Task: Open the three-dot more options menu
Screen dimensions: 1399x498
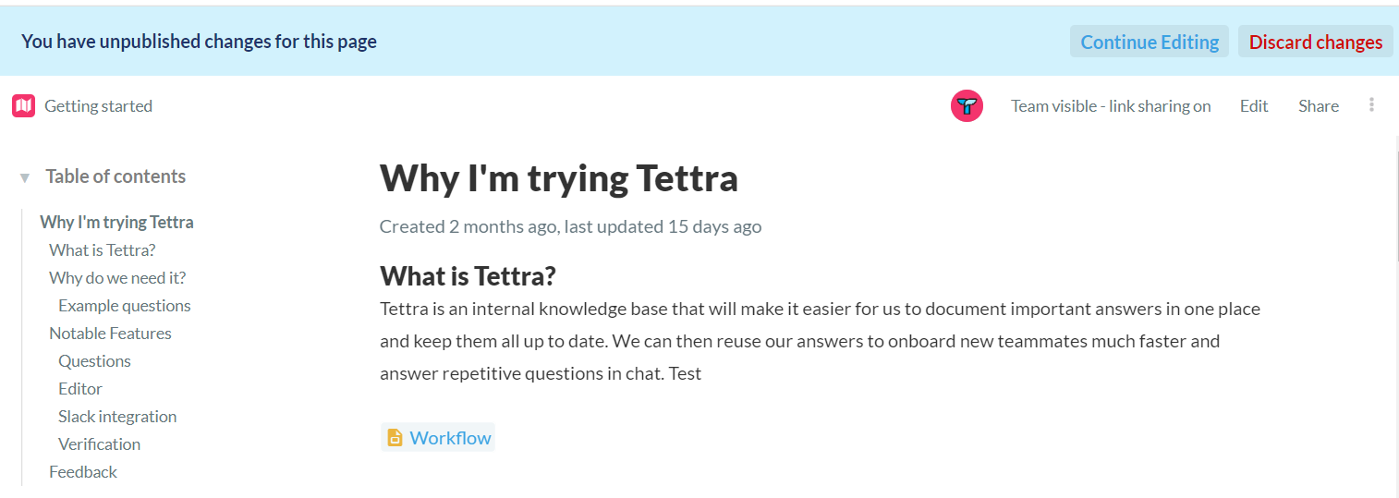Action: (x=1371, y=105)
